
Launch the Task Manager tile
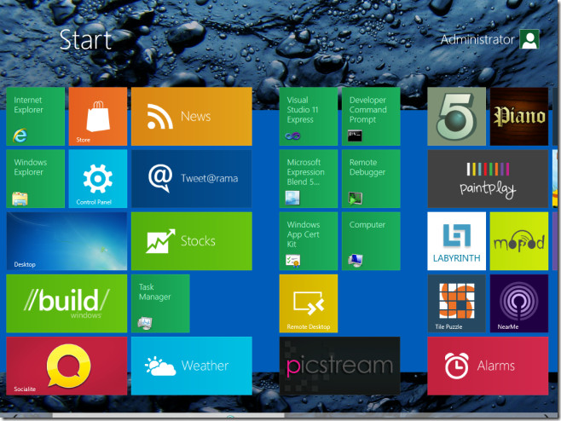pyautogui.click(x=160, y=303)
